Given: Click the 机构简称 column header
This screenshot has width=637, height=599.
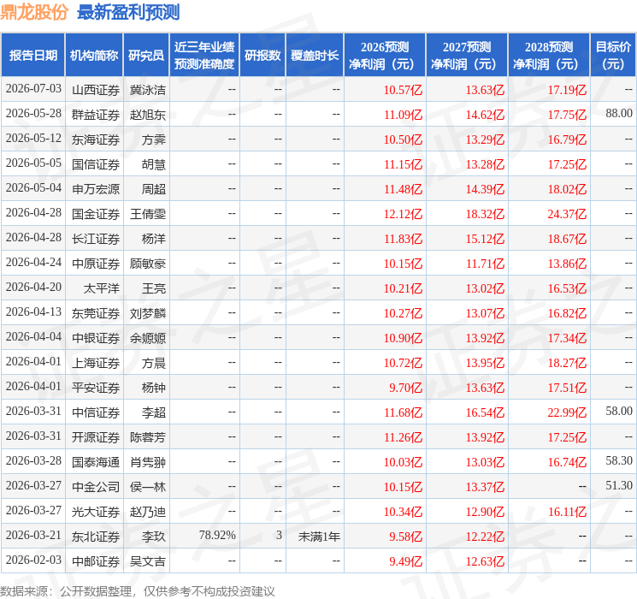Looking at the screenshot, I should pyautogui.click(x=94, y=56).
